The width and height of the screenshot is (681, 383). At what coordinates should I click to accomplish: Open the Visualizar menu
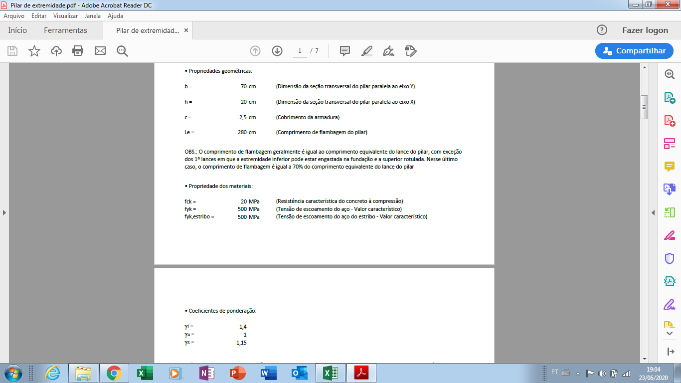pyautogui.click(x=66, y=16)
